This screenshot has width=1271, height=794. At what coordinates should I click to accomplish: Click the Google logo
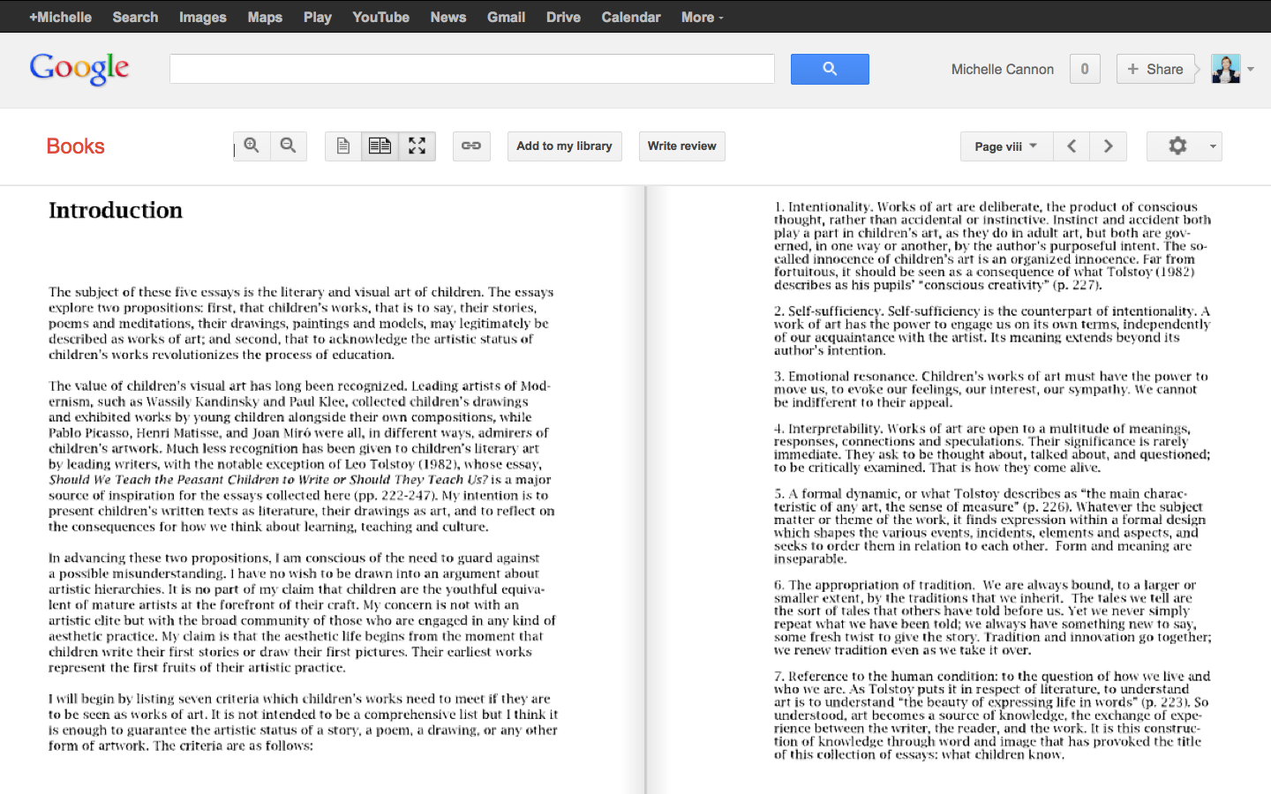[79, 68]
